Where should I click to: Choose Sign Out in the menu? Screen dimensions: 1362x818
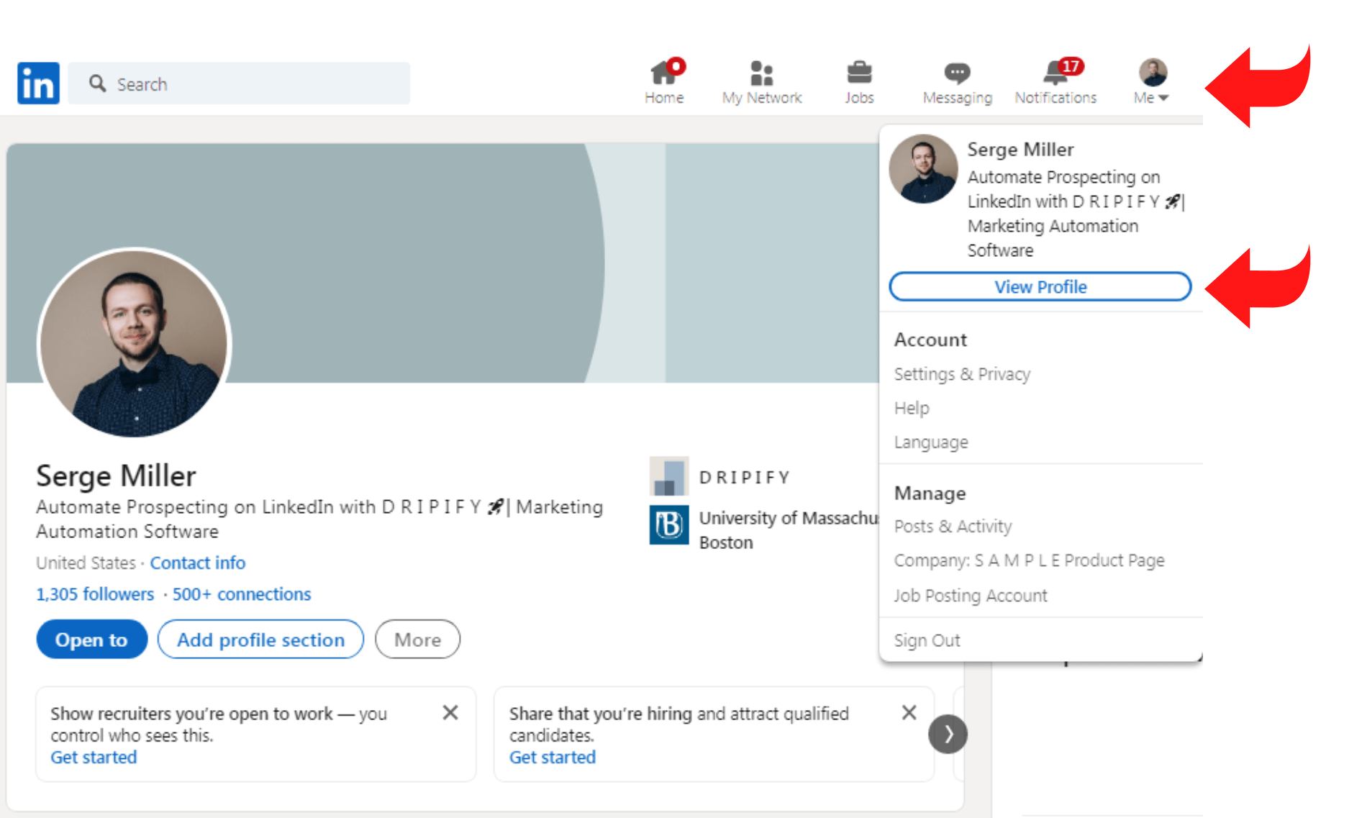(927, 640)
